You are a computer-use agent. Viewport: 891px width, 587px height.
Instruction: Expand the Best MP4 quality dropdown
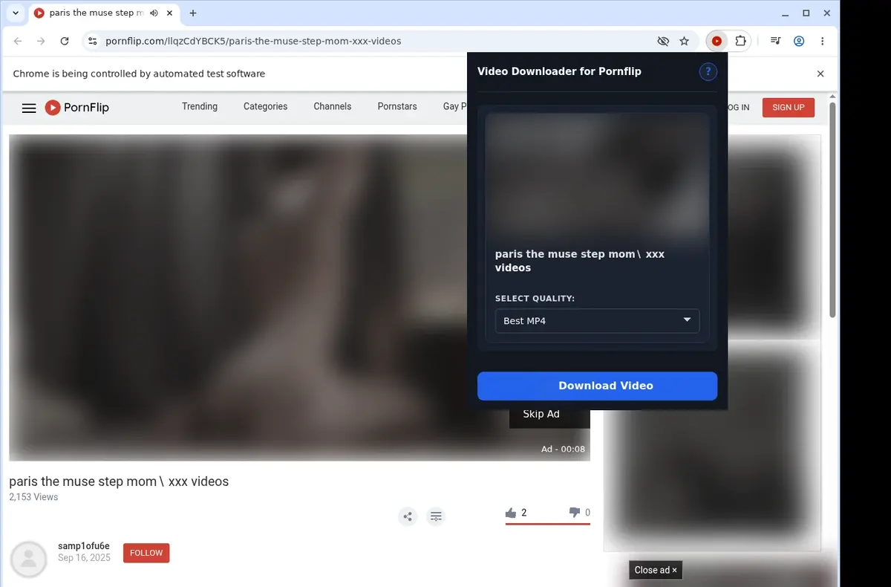pos(597,321)
